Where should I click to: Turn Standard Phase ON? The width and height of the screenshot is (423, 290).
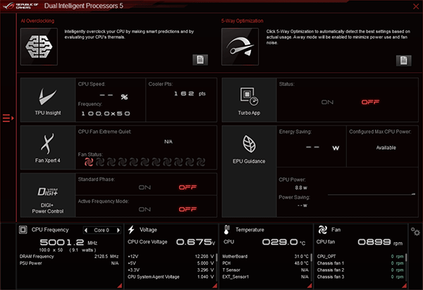(145, 188)
